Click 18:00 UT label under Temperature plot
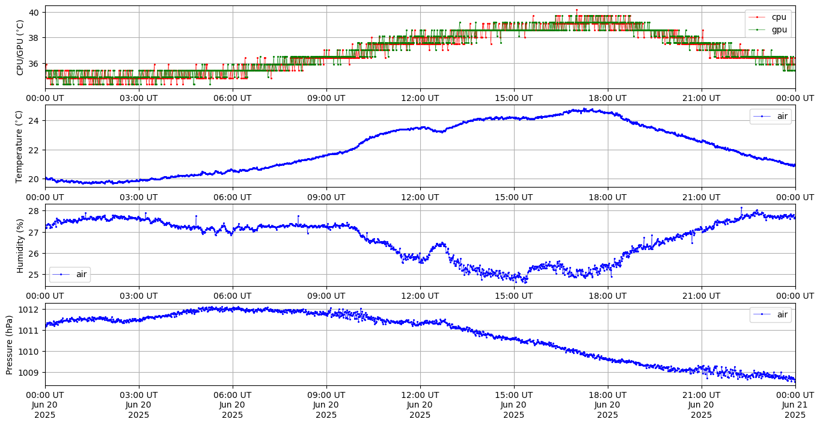 click(608, 197)
